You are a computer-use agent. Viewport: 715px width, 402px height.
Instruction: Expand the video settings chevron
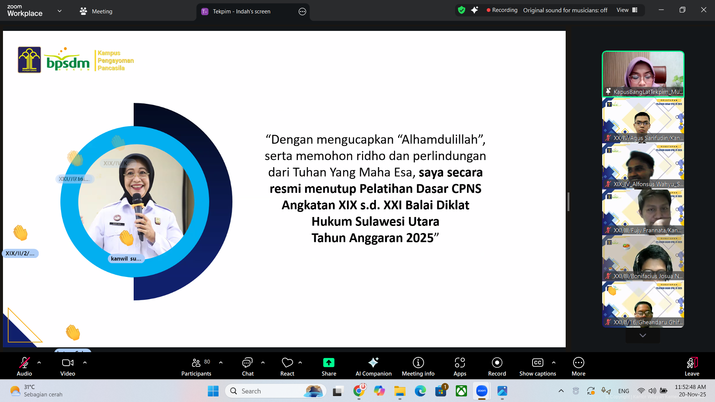point(85,362)
